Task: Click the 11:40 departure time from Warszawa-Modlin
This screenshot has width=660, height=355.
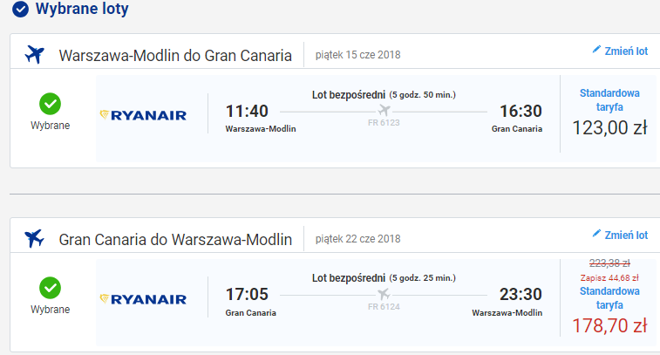Action: (x=247, y=111)
